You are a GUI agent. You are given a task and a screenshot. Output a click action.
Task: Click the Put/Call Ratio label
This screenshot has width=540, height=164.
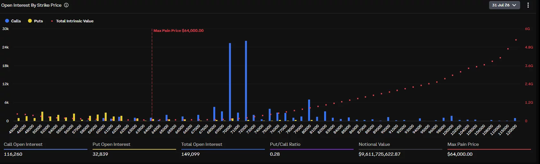coord(285,144)
